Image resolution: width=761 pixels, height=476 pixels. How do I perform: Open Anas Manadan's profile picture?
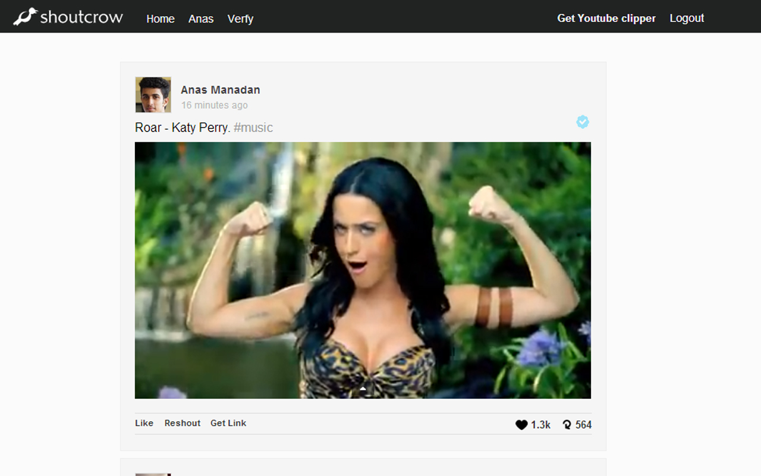pos(153,95)
